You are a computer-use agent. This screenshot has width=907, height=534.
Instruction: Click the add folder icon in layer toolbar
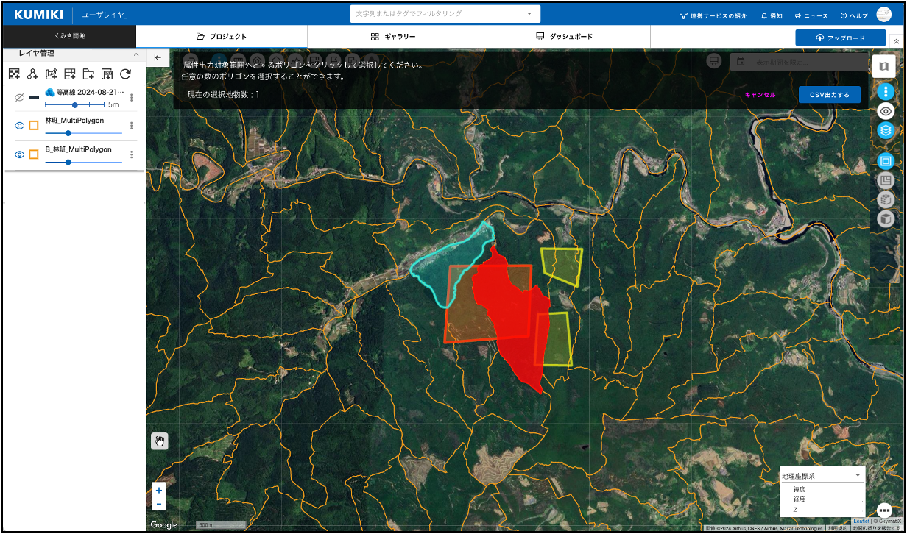point(88,74)
